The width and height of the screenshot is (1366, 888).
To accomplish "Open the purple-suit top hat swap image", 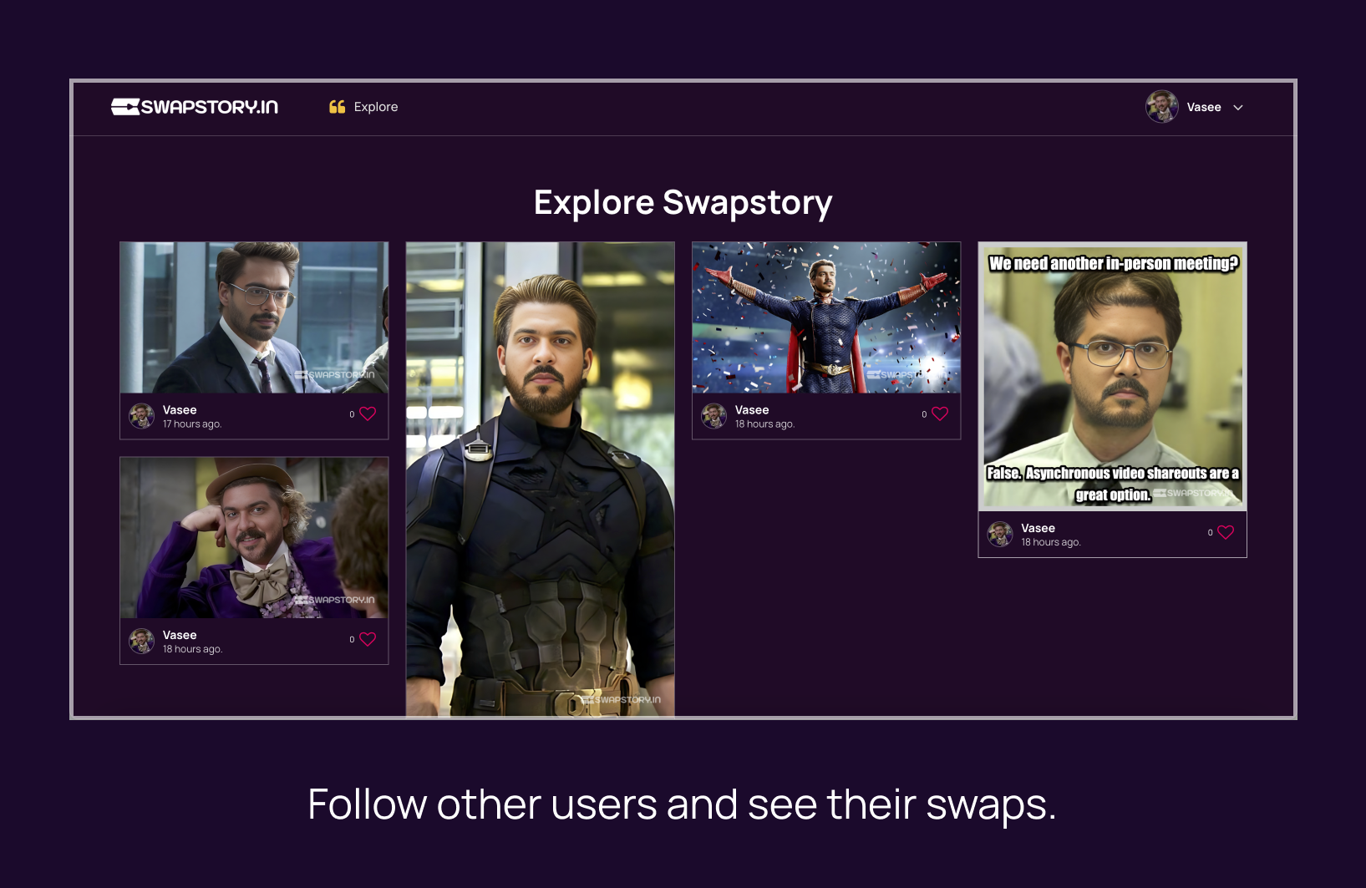I will (x=254, y=538).
